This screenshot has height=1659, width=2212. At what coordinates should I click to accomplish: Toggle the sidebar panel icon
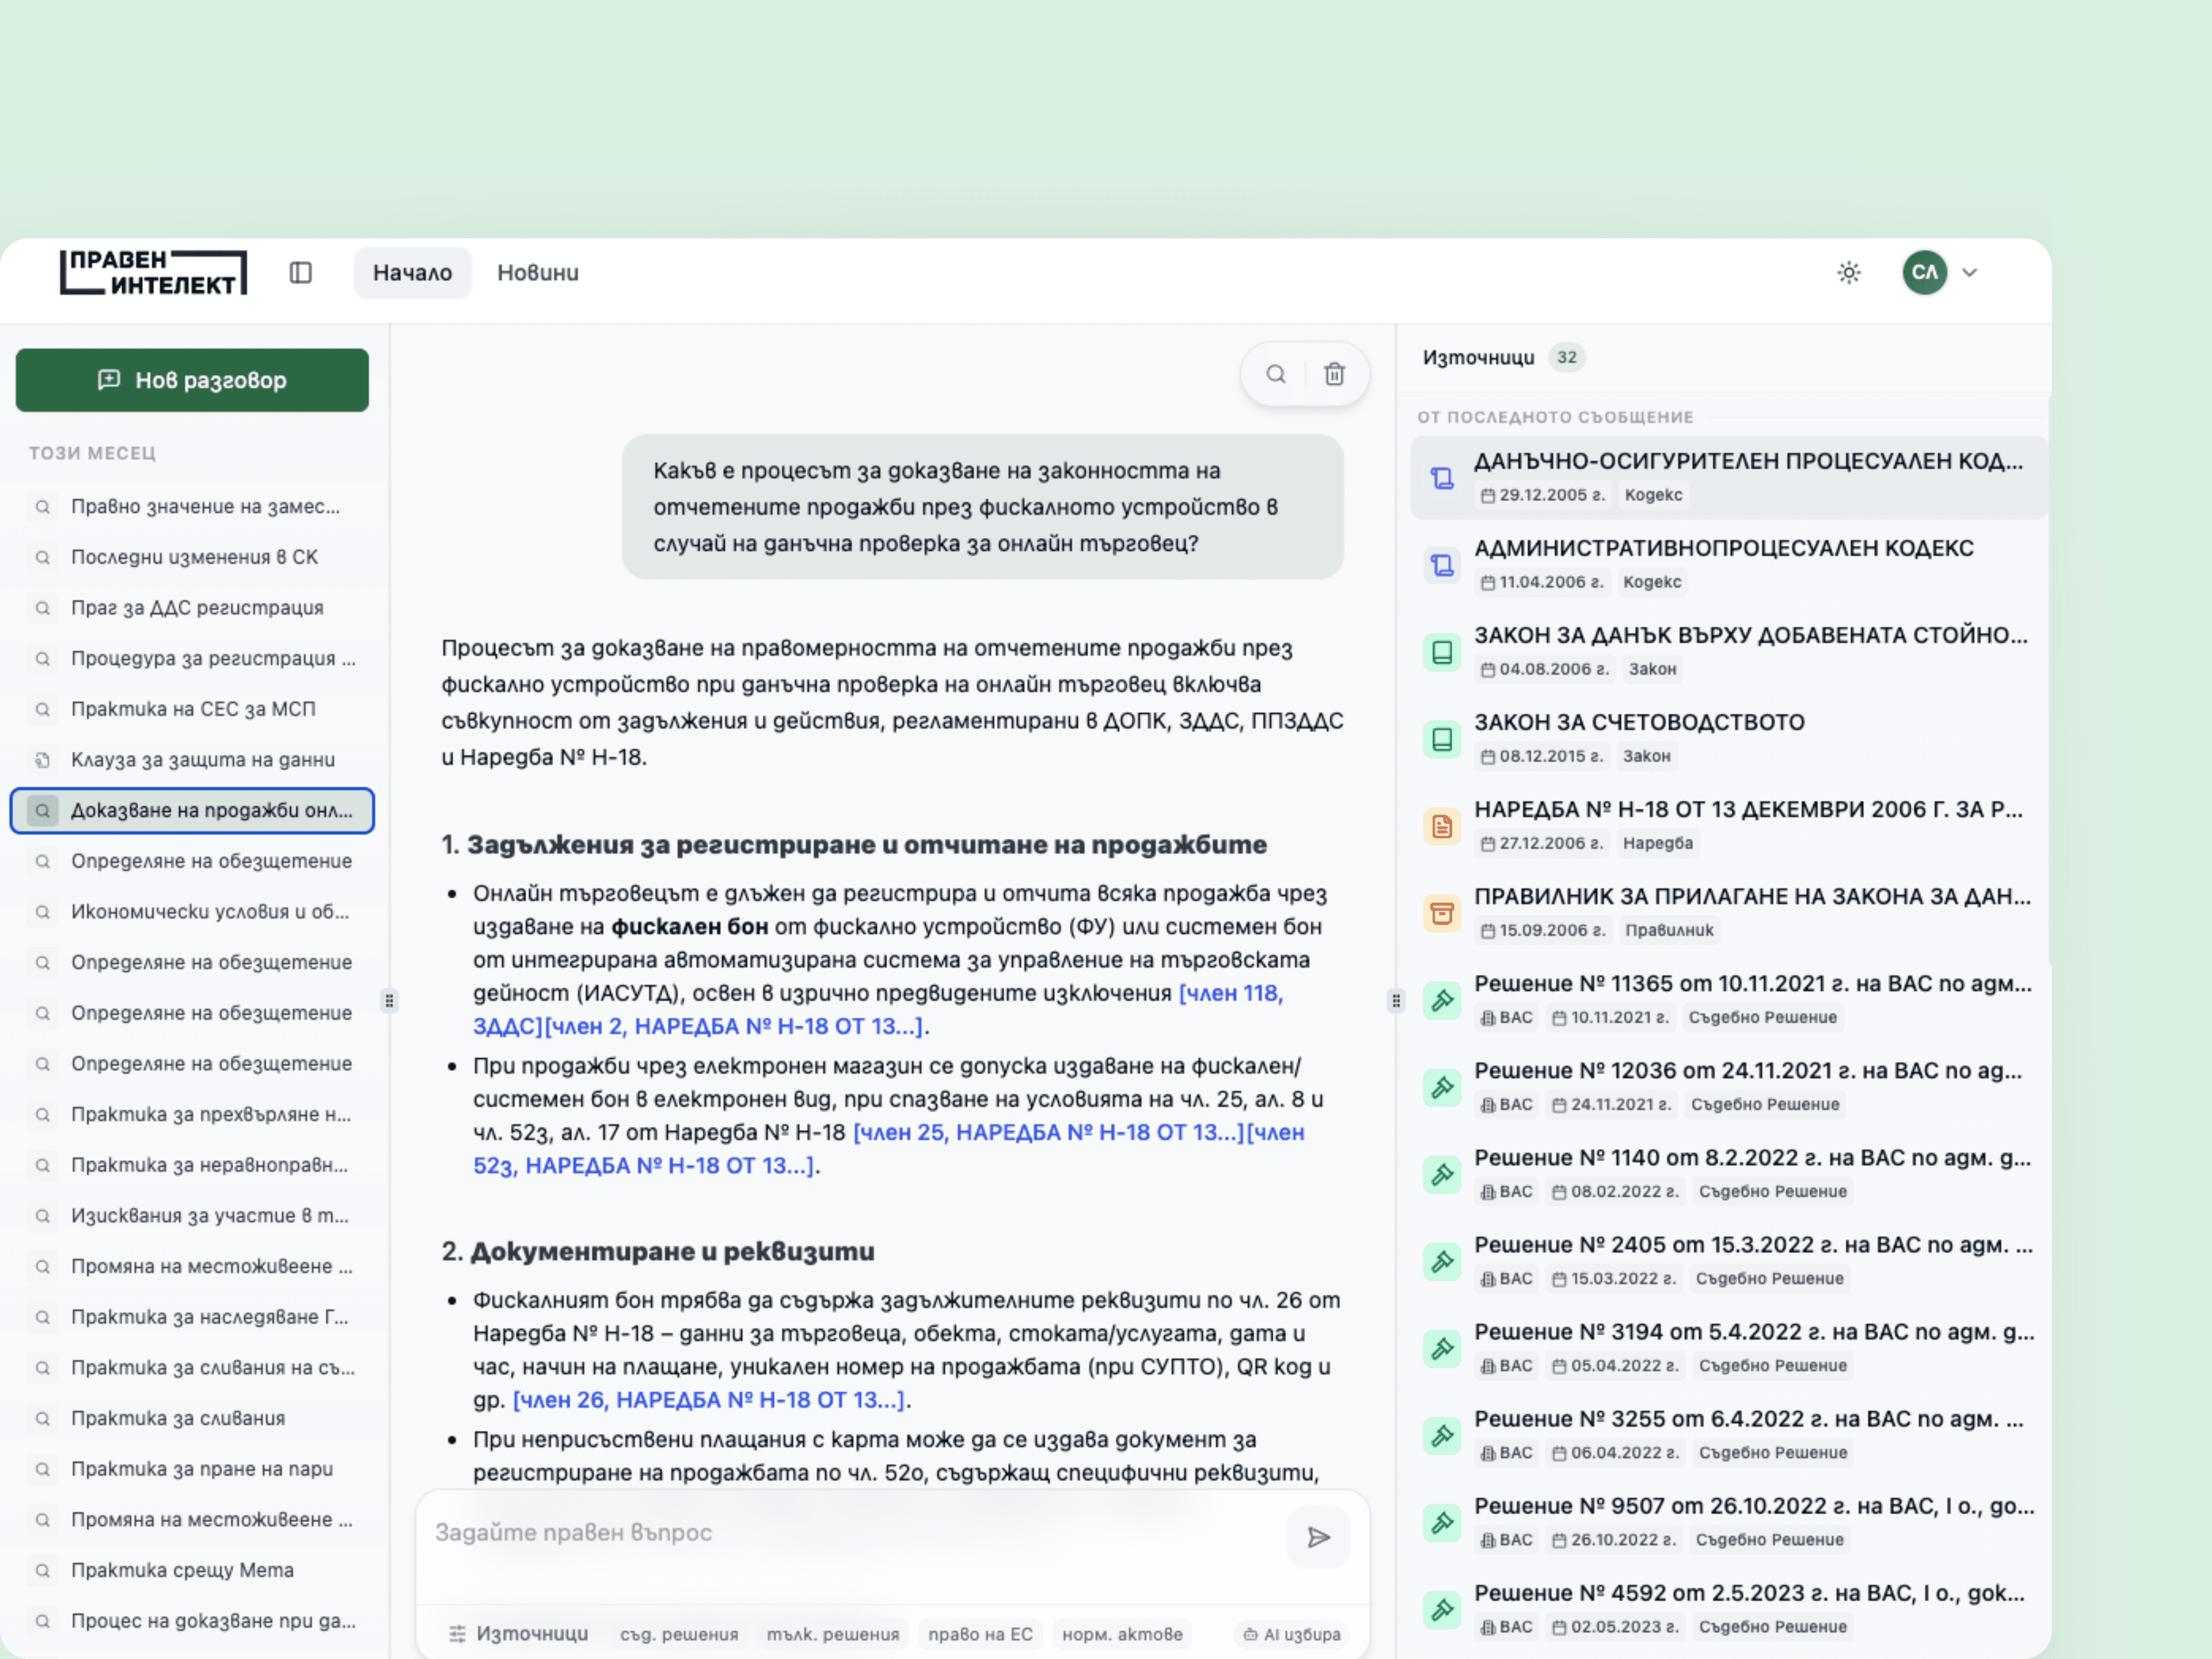tap(300, 273)
